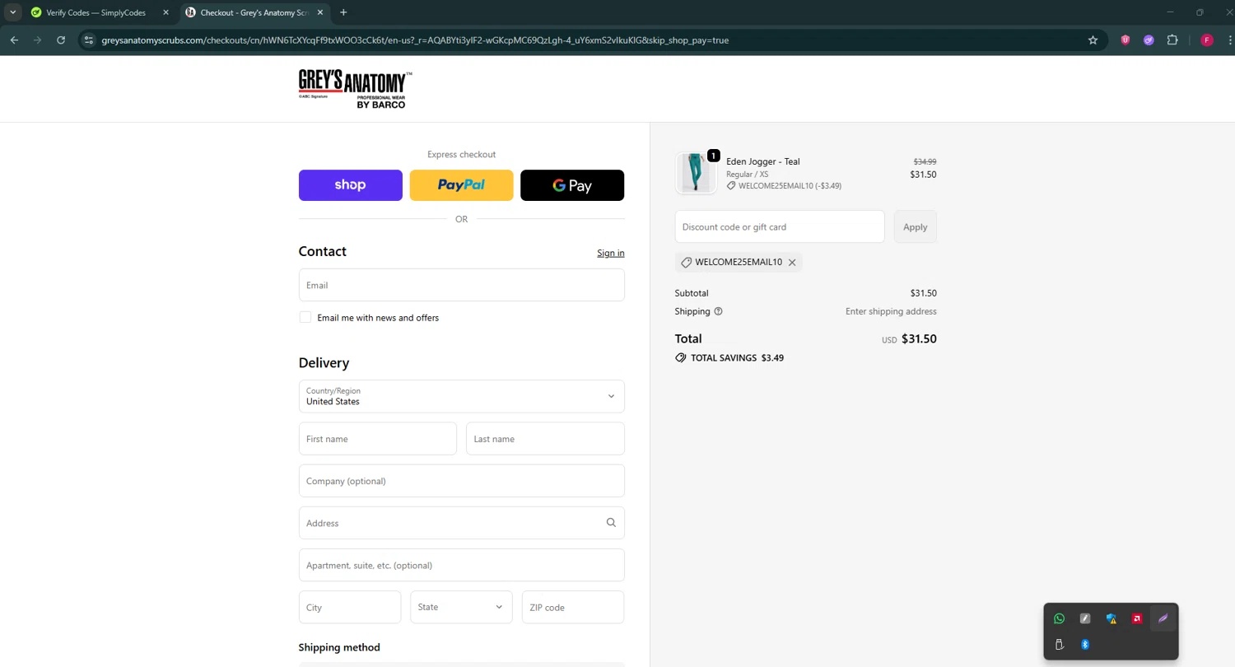This screenshot has height=667, width=1235.
Task: Click the Sign in link
Action: (x=611, y=253)
